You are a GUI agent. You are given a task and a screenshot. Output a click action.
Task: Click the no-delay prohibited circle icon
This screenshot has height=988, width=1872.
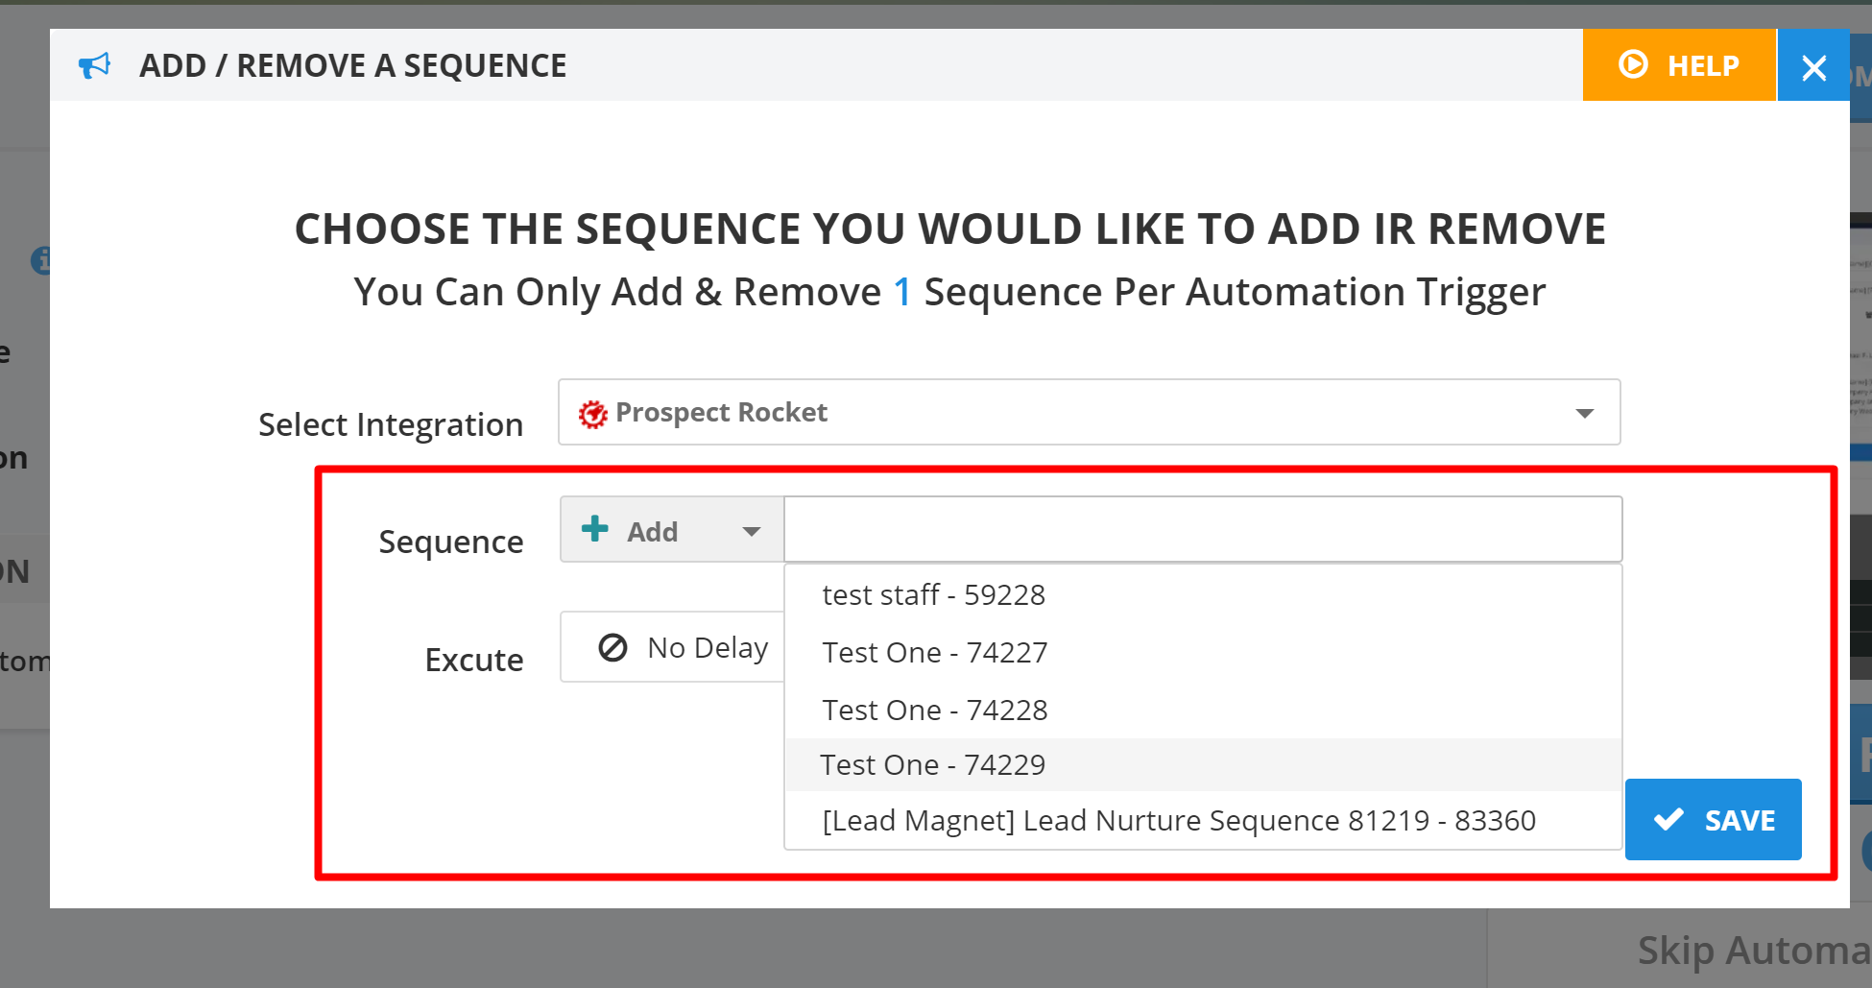click(x=612, y=648)
